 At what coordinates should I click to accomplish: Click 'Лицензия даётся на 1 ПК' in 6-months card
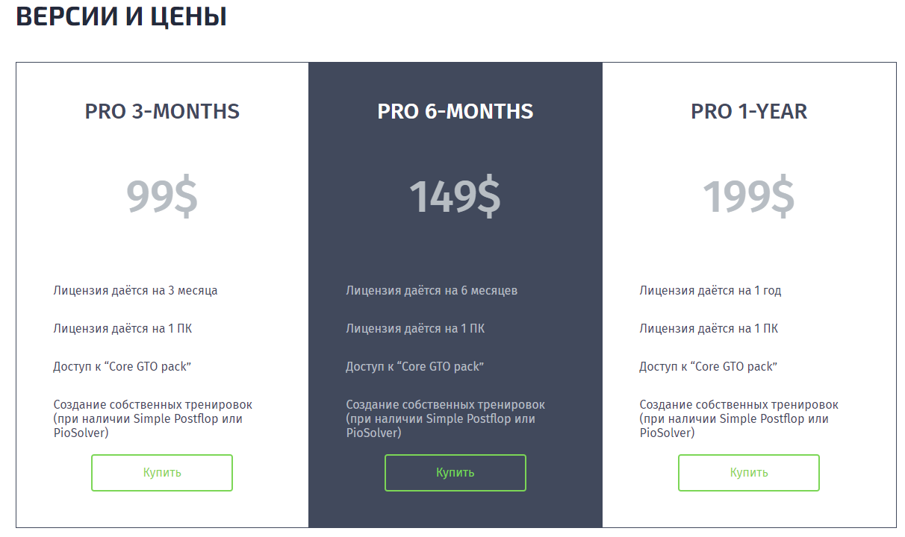click(415, 328)
